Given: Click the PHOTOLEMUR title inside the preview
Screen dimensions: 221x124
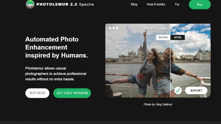Looking at the screenshot, I should point(157,29).
